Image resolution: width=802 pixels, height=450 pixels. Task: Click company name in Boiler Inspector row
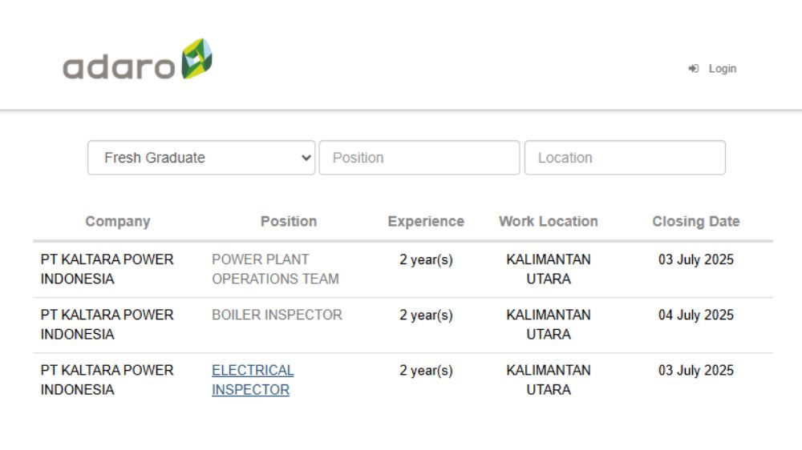[107, 324]
